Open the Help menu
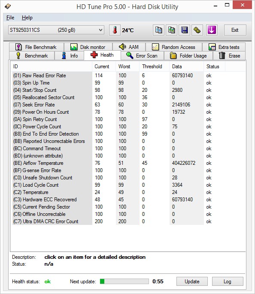 pyautogui.click(x=27, y=18)
